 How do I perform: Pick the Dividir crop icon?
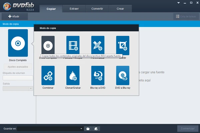point(123,46)
